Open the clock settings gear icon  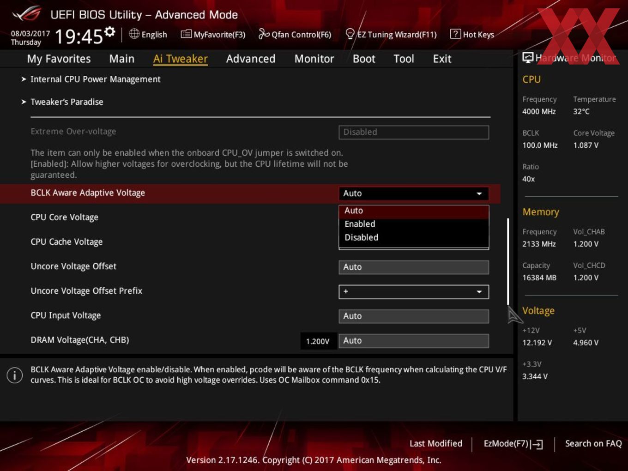109,31
